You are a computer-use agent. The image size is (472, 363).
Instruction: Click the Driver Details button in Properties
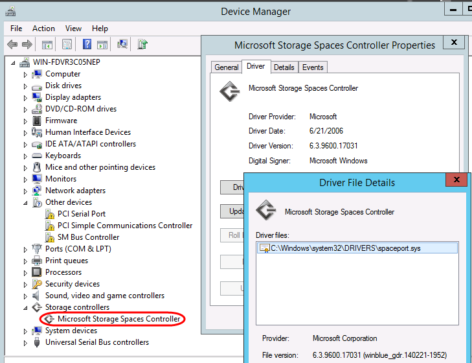232,187
